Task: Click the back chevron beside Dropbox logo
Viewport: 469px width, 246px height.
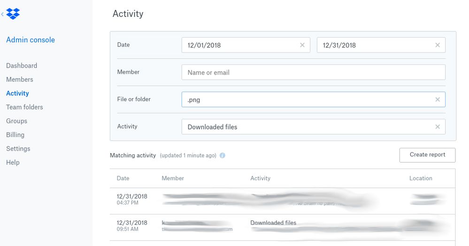Action: tap(2, 15)
